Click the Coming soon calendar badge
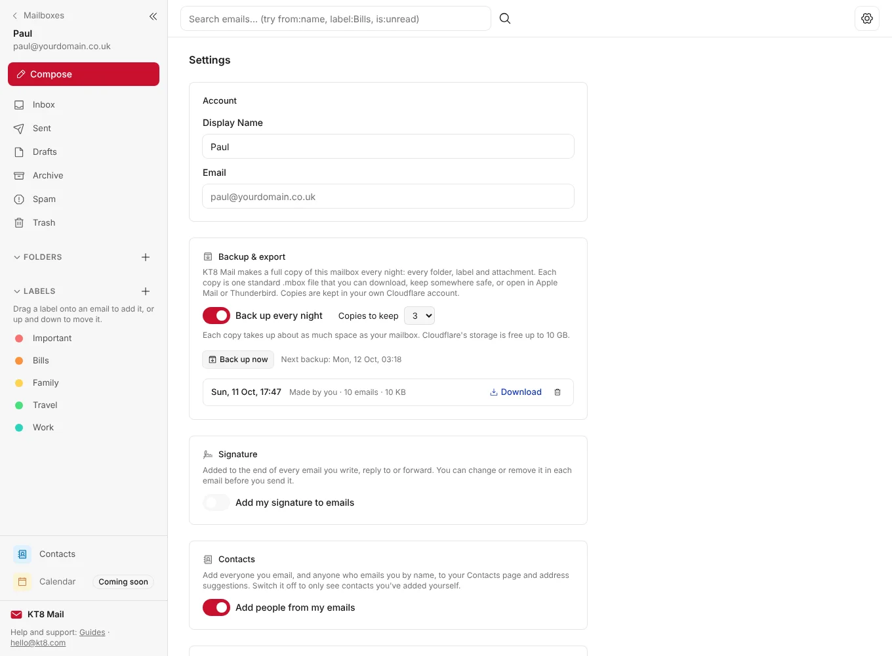The width and height of the screenshot is (892, 656). pos(123,582)
